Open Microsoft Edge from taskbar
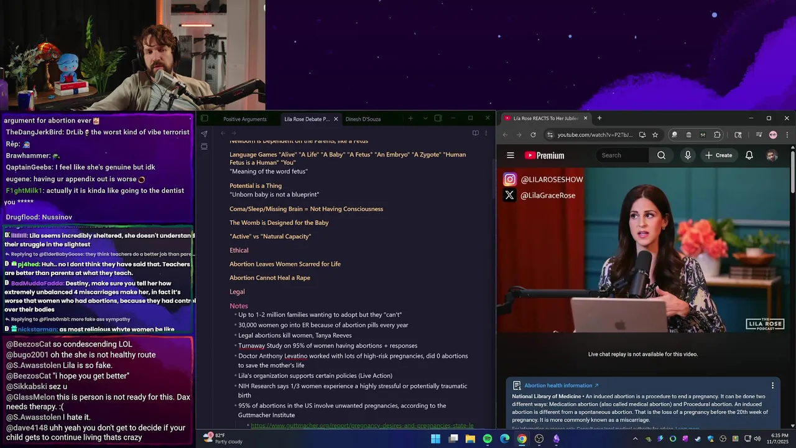Image resolution: width=796 pixels, height=448 pixels. (505, 439)
